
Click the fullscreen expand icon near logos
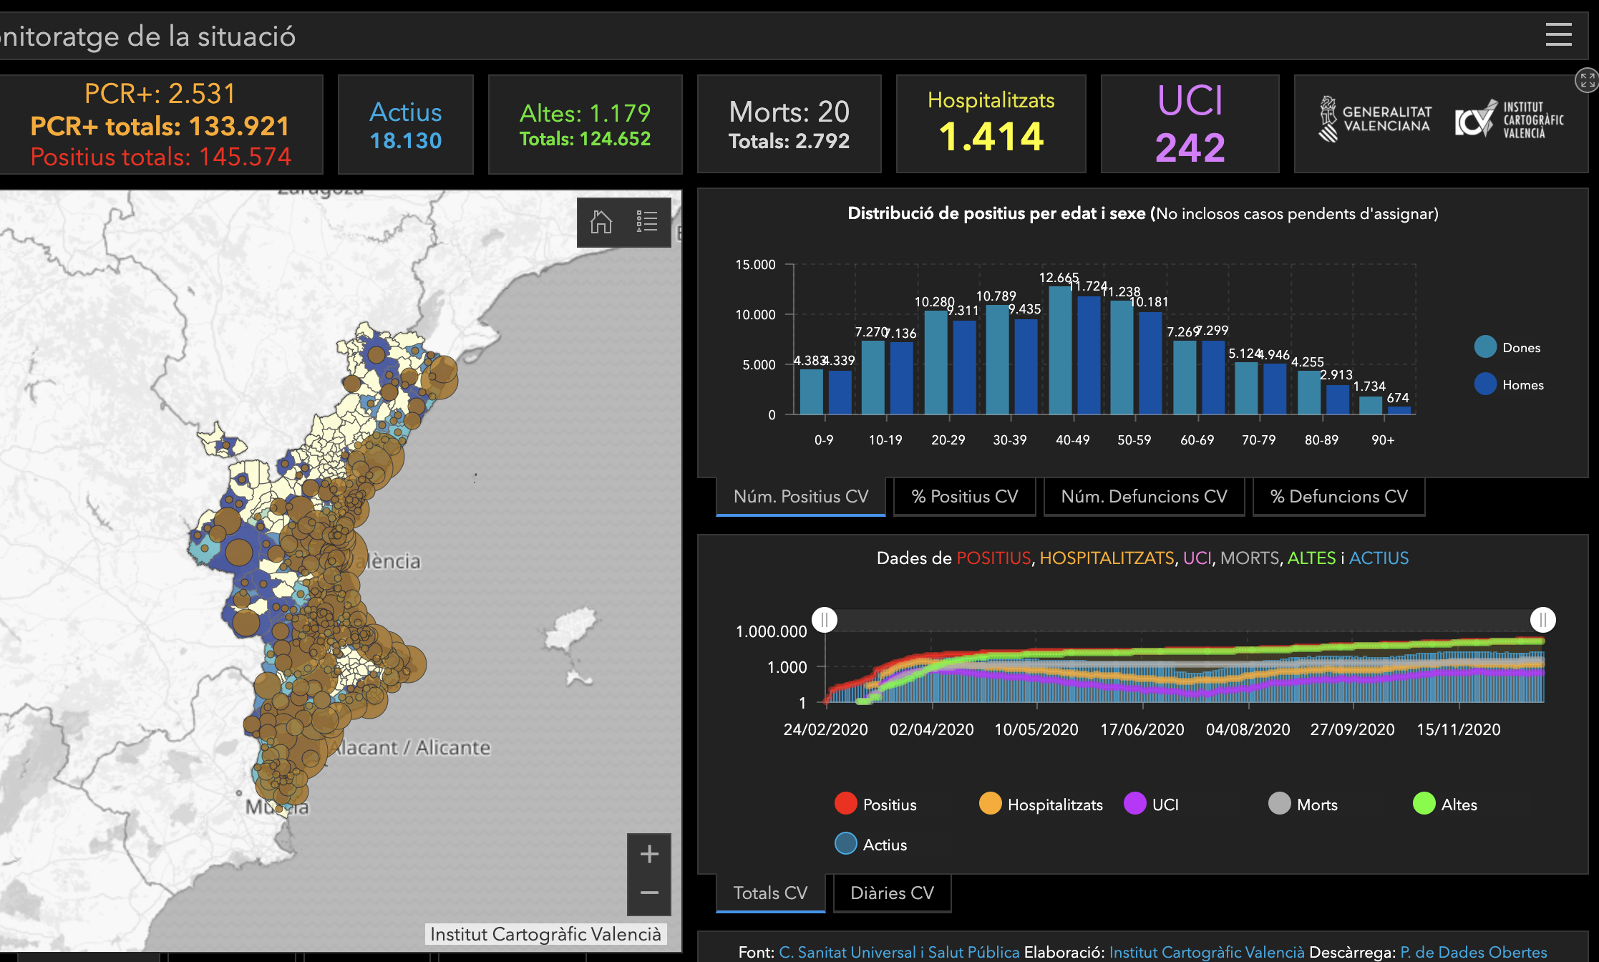[1587, 80]
